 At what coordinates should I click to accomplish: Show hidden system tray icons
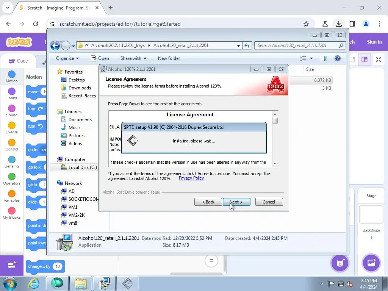click(322, 284)
